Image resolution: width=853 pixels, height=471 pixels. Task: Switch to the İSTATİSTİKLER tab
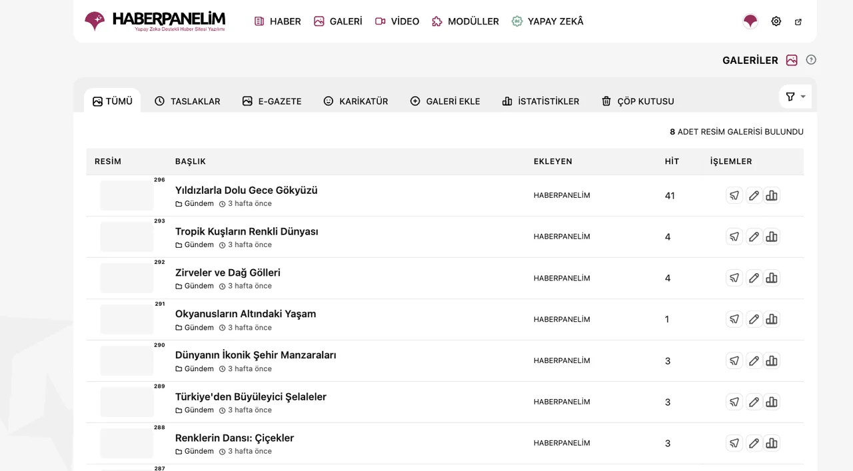(x=540, y=101)
